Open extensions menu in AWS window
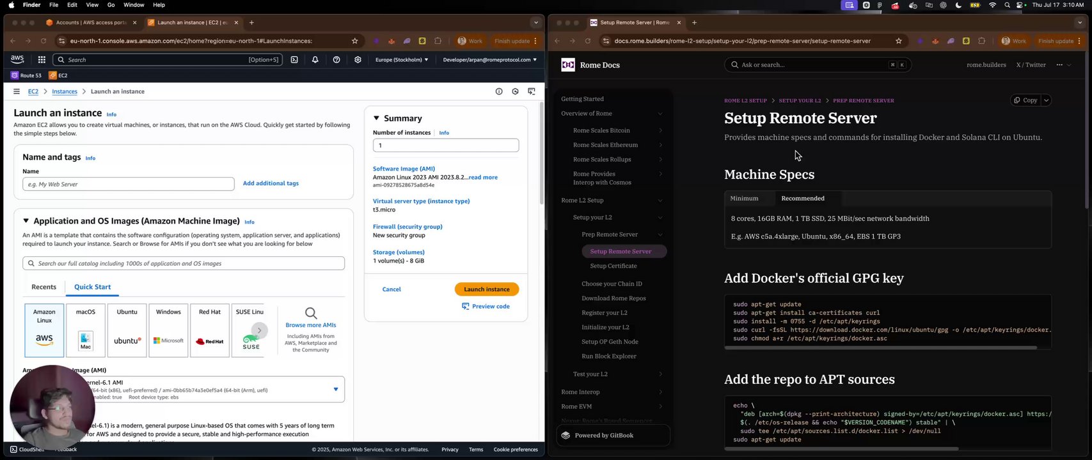The image size is (1092, 460). pos(438,41)
